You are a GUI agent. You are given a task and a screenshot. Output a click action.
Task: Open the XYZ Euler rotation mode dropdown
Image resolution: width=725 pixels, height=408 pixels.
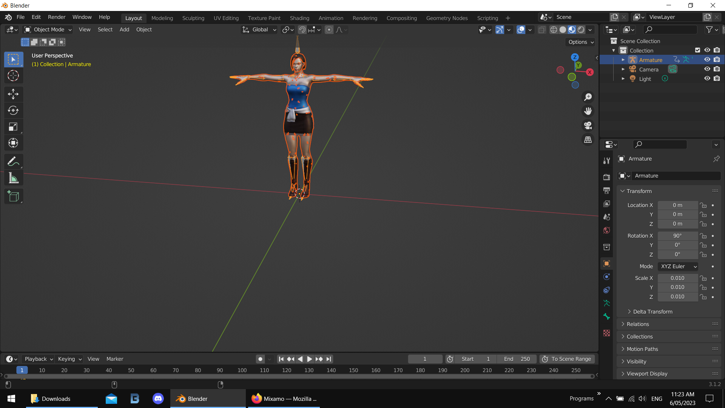[x=678, y=266]
